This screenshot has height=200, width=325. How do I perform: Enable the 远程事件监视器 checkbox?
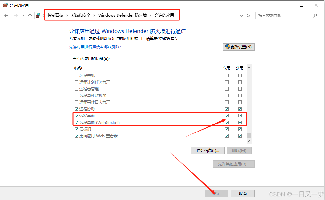pos(77,96)
